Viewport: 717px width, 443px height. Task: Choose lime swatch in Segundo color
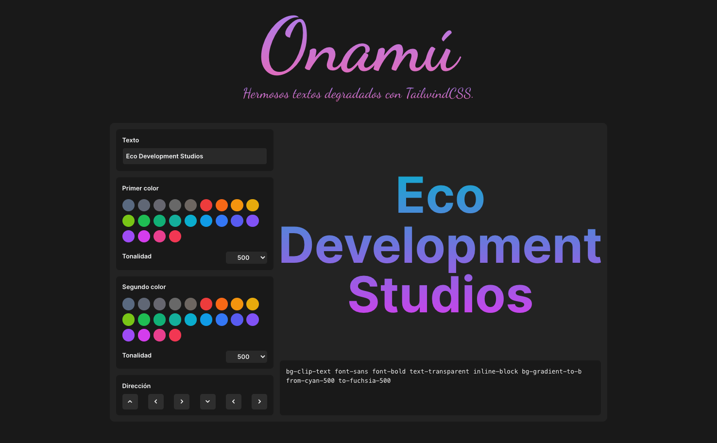[x=128, y=320]
